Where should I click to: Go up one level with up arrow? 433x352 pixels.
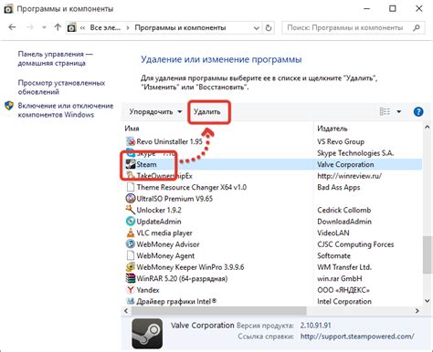pos(58,27)
